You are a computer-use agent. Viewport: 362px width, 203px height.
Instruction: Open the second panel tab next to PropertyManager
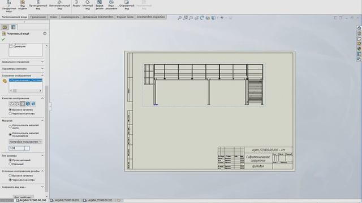coord(14,27)
